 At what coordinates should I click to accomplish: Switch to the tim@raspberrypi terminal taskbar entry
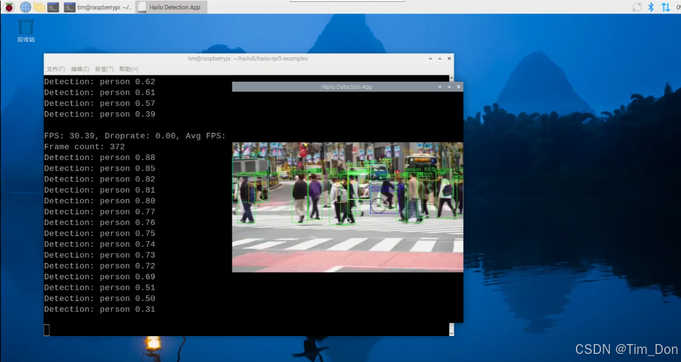tap(98, 7)
